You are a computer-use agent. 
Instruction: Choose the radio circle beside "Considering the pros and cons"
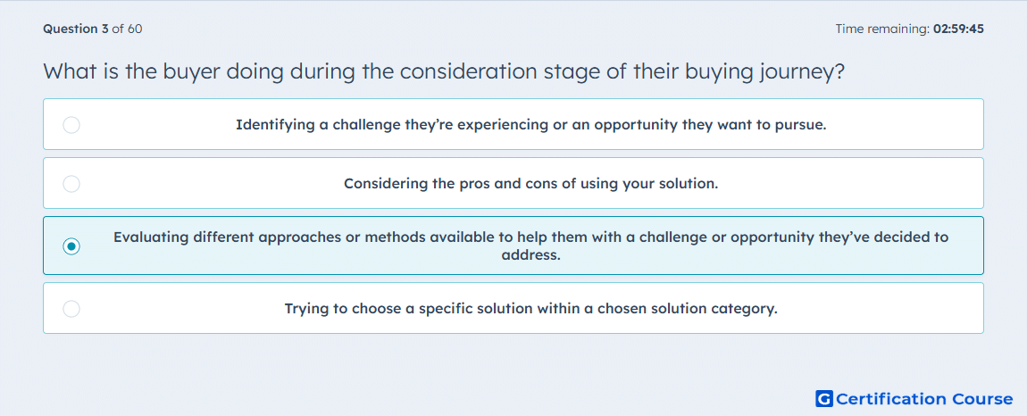pos(71,183)
